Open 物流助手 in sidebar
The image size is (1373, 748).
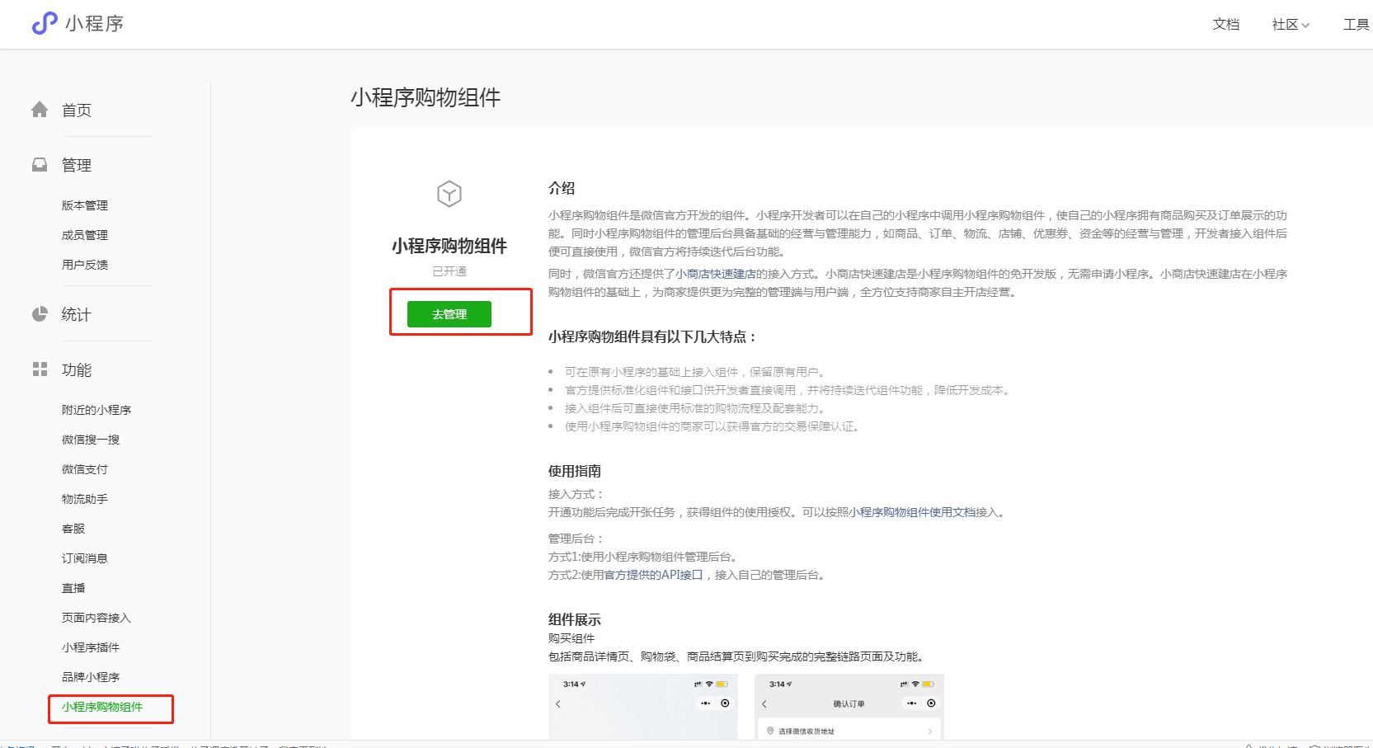85,499
